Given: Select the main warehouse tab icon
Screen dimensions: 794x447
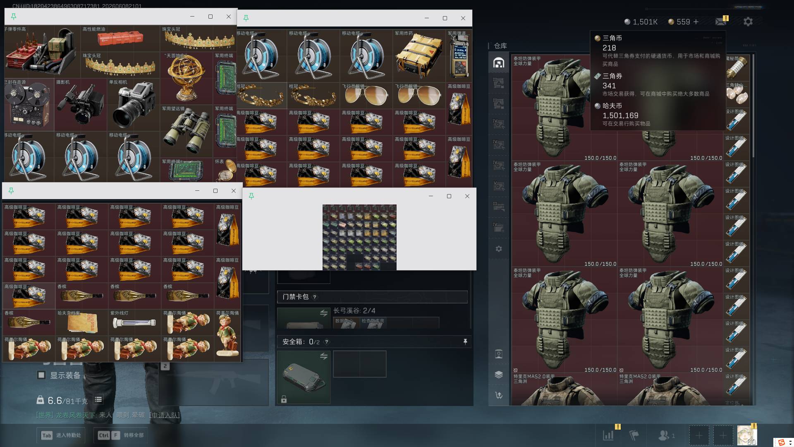Looking at the screenshot, I should tap(499, 63).
